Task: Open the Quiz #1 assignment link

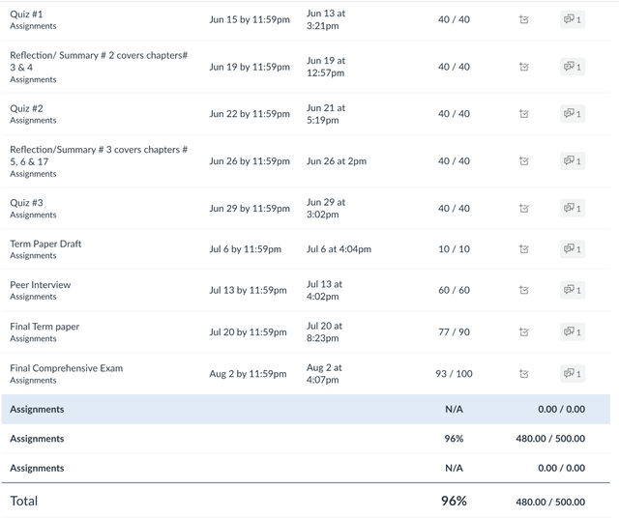Action: pyautogui.click(x=27, y=14)
